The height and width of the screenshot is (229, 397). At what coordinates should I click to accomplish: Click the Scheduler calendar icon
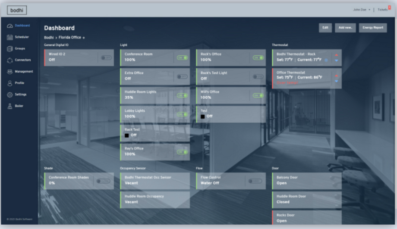pos(10,37)
